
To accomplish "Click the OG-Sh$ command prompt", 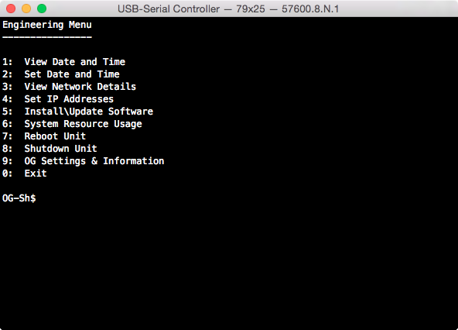I will 19,198.
